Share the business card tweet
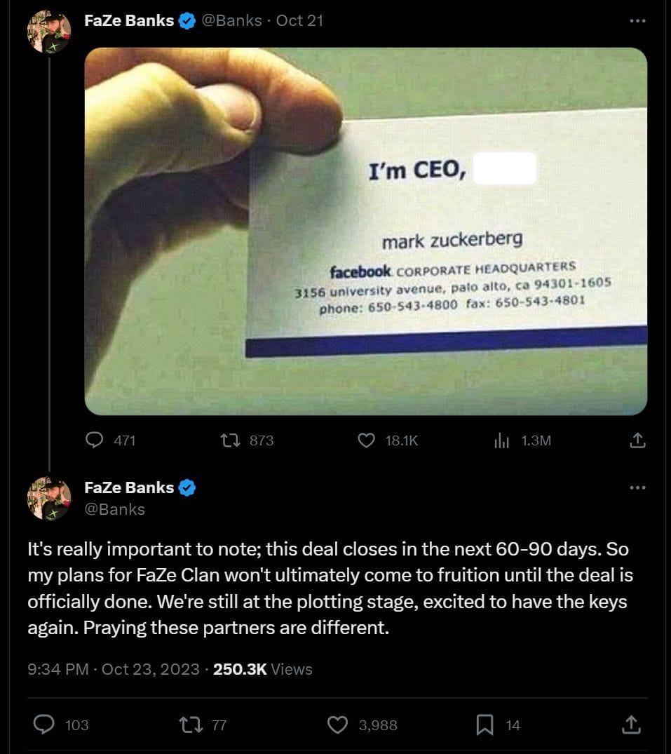 pyautogui.click(x=637, y=440)
